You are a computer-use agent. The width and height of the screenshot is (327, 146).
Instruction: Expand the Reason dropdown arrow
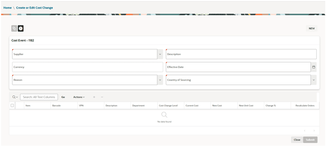coord(160,80)
